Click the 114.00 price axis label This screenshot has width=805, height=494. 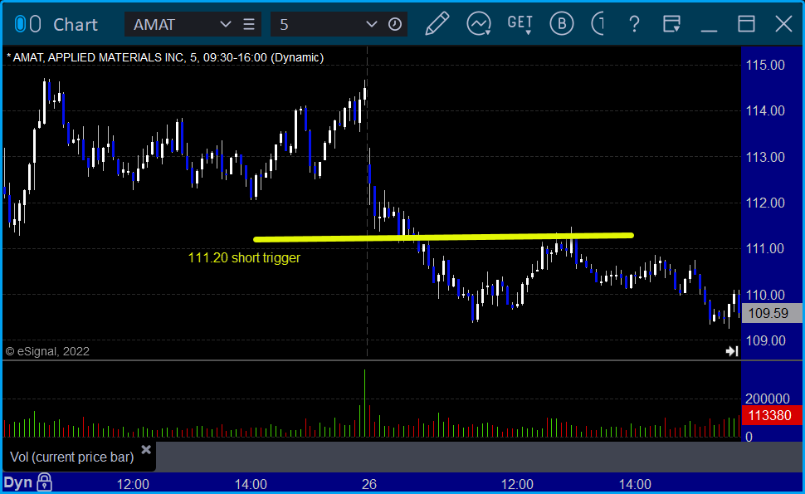765,111
